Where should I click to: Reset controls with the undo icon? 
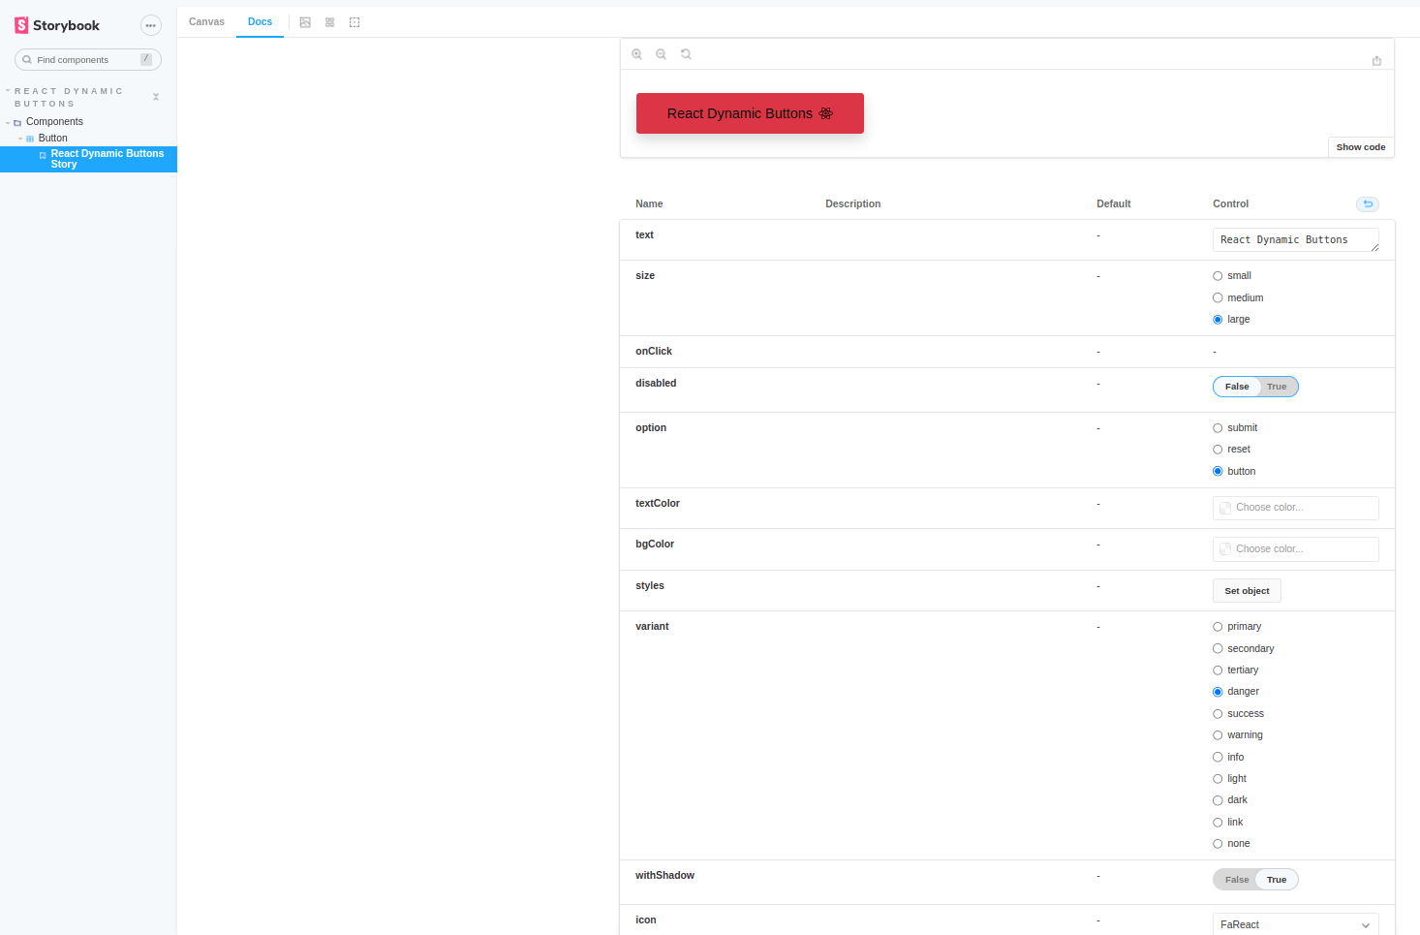click(1367, 203)
